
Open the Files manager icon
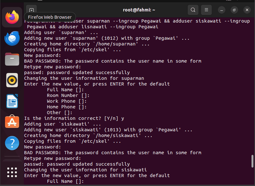tap(12, 59)
